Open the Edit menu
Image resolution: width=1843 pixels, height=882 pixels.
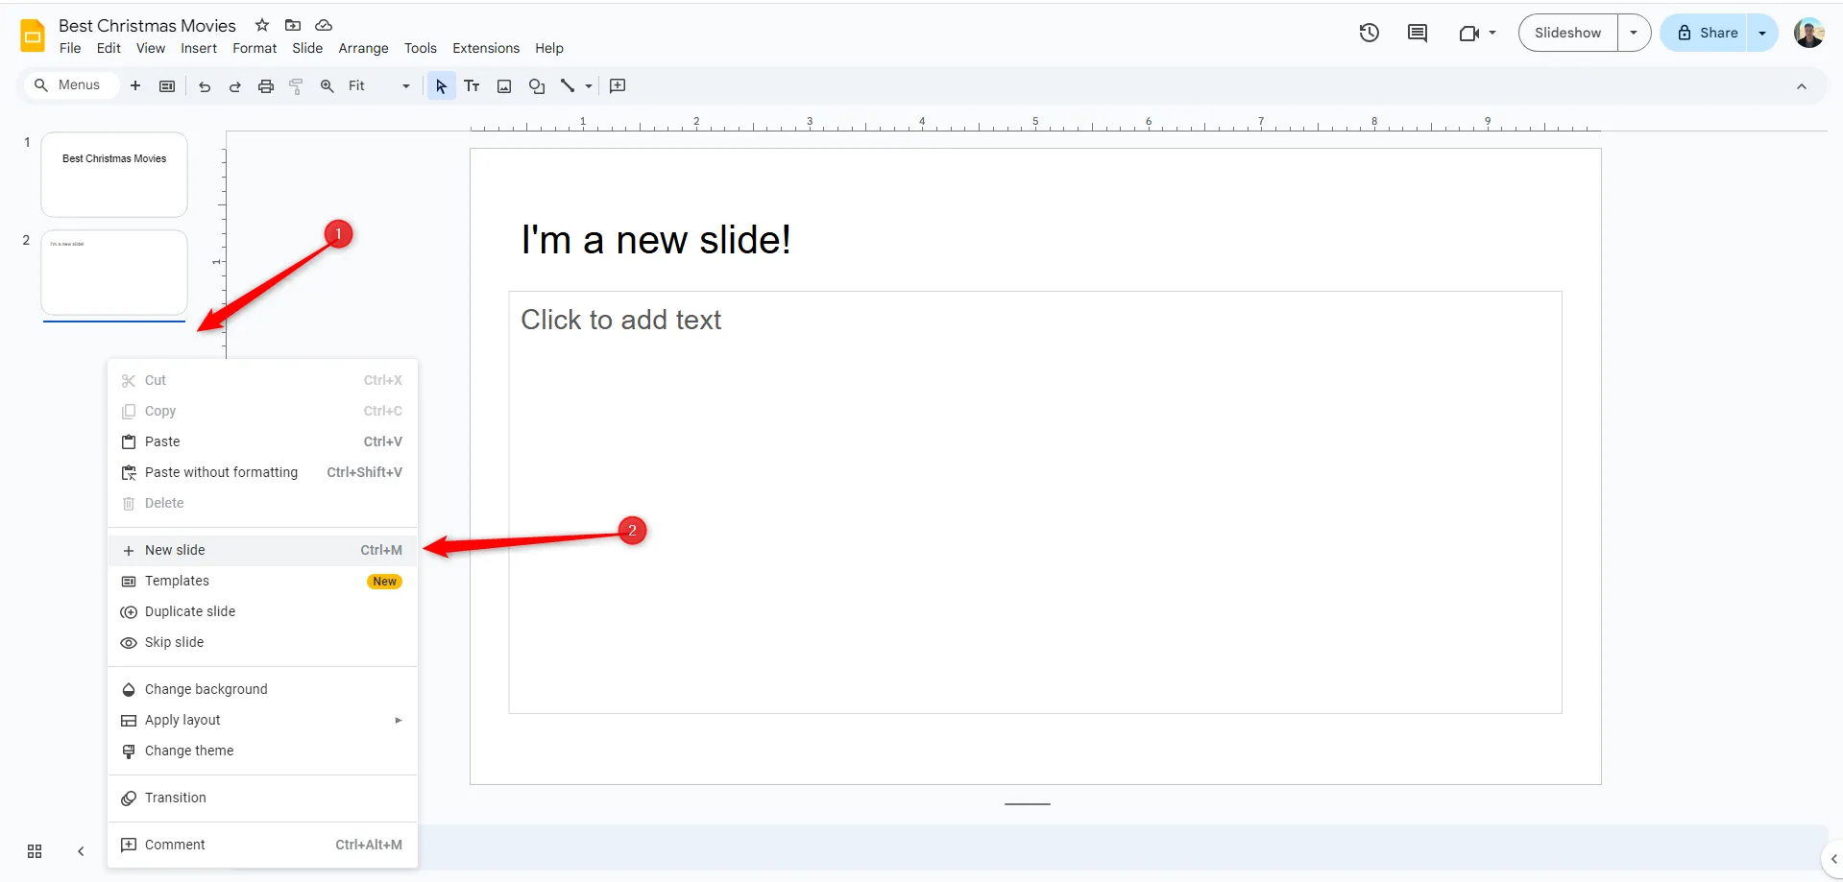pos(109,48)
